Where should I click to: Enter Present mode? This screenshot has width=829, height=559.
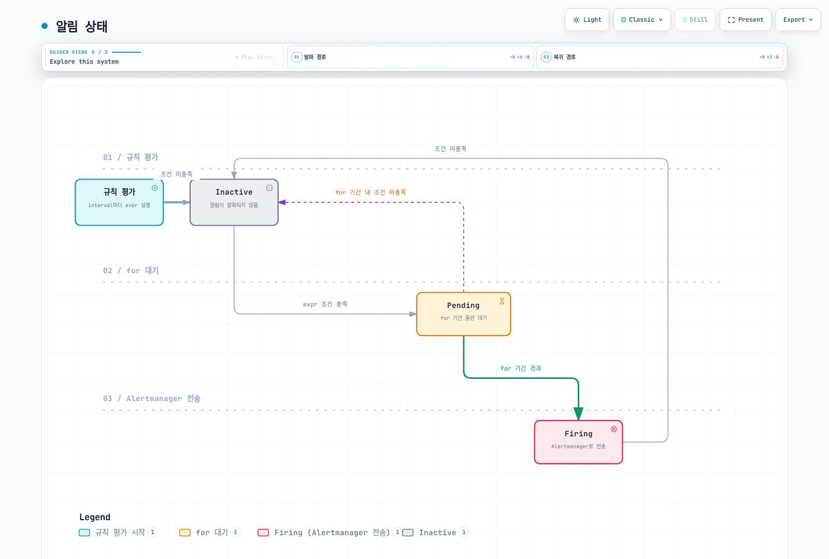[746, 20]
